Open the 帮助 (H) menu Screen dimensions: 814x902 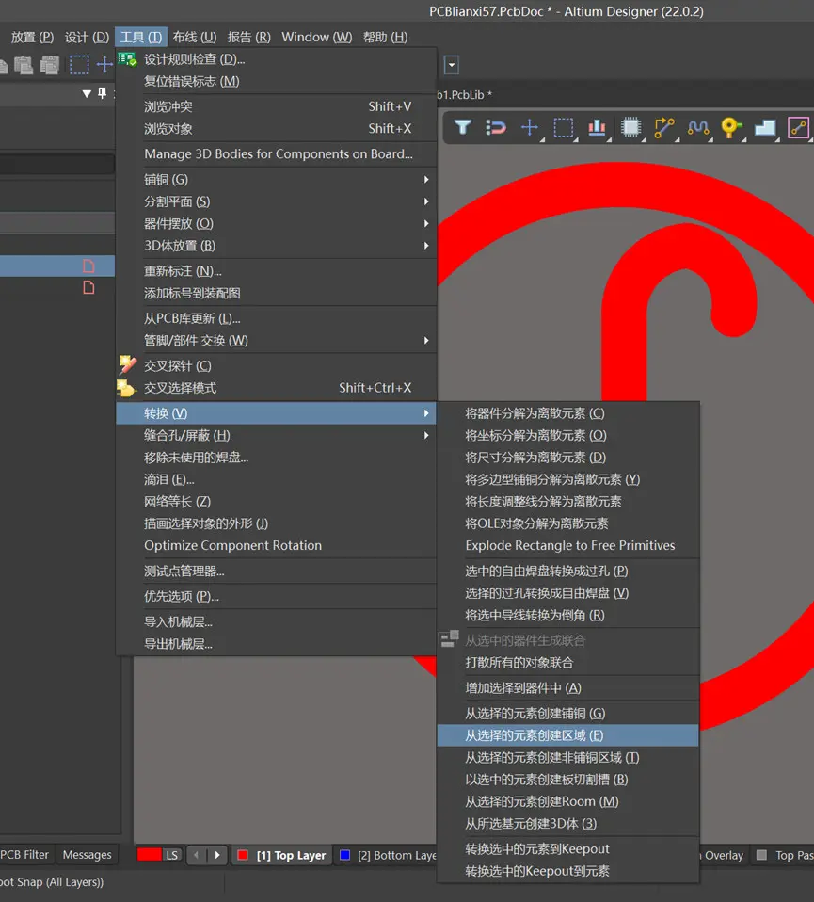point(385,38)
